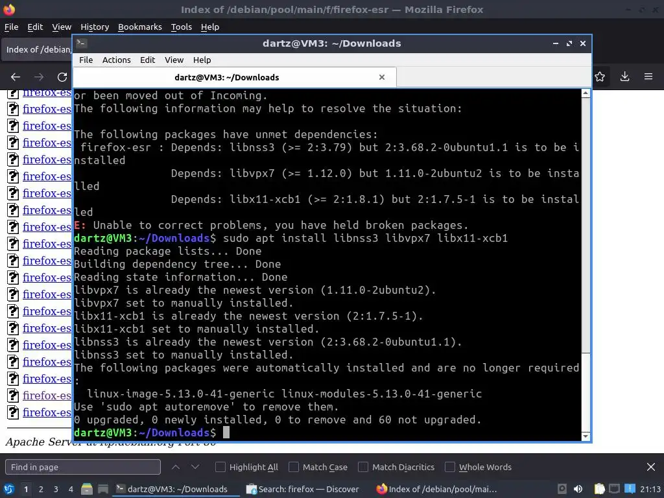Click the '0 upgraded, 0 newly installed' line
The width and height of the screenshot is (664, 498).
coord(278,420)
